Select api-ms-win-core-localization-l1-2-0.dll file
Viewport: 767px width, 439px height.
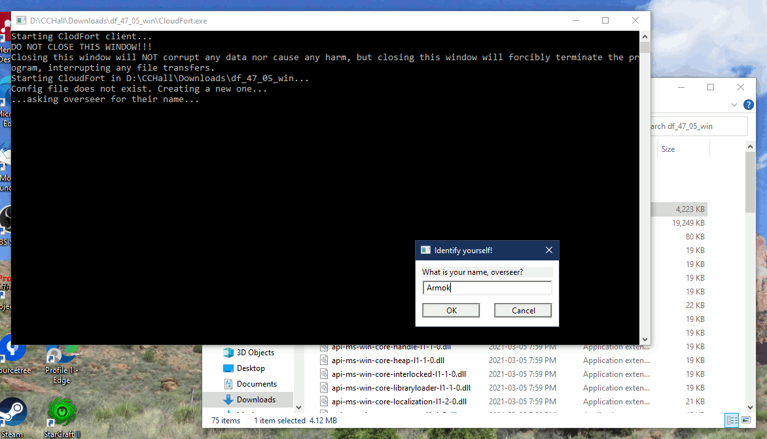click(399, 401)
